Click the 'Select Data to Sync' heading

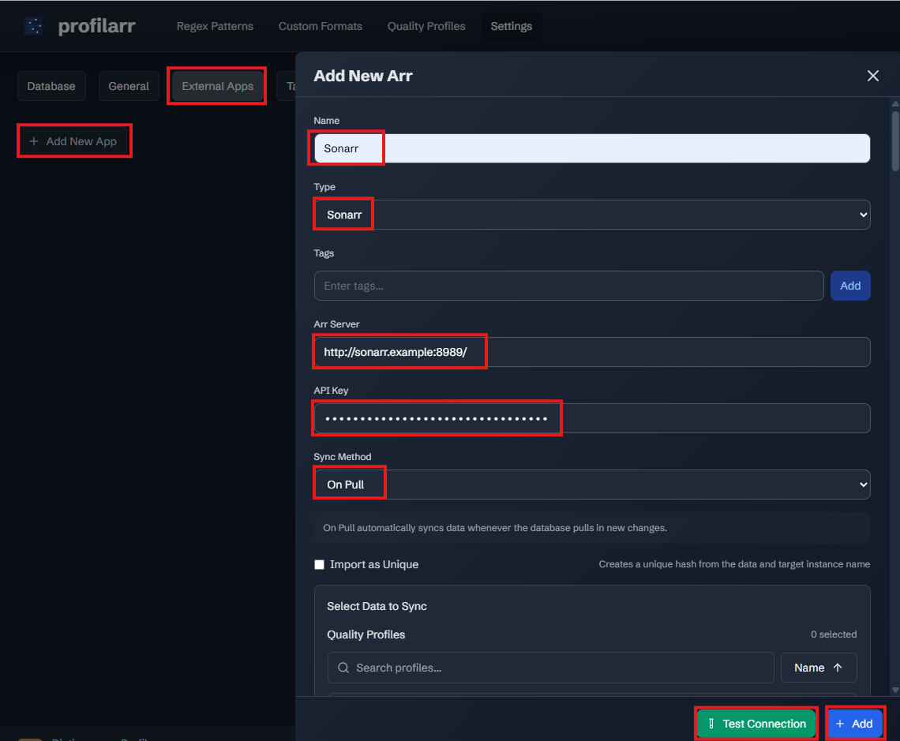coord(377,606)
